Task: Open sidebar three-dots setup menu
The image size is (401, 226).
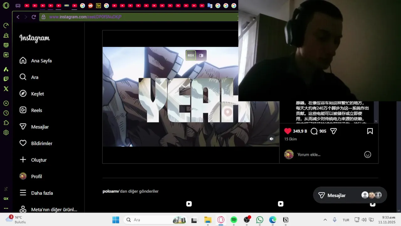Action: click(6, 208)
